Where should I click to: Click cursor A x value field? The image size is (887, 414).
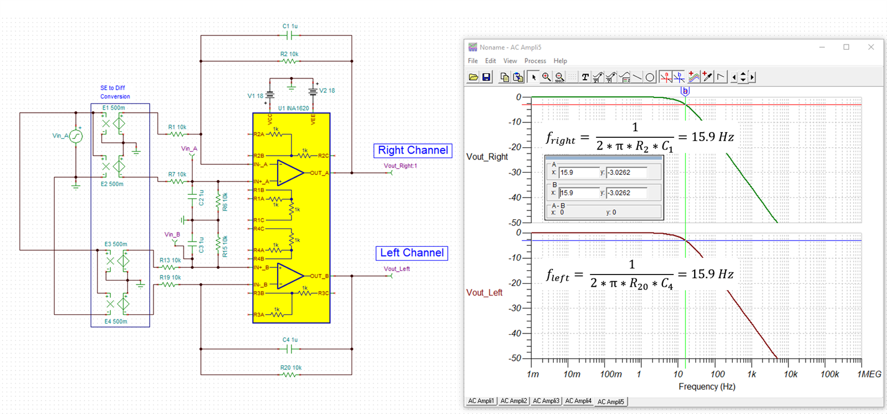coord(579,173)
